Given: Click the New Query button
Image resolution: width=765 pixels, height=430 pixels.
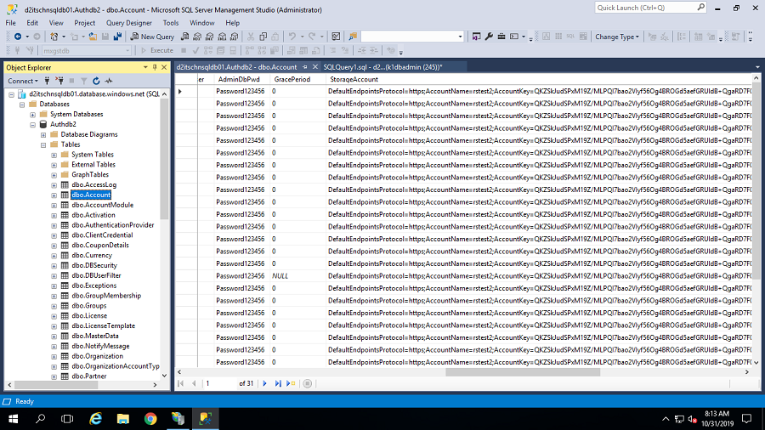Looking at the screenshot, I should coord(153,37).
